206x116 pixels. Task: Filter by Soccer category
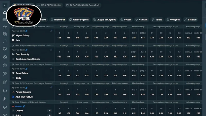click(x=126, y=20)
